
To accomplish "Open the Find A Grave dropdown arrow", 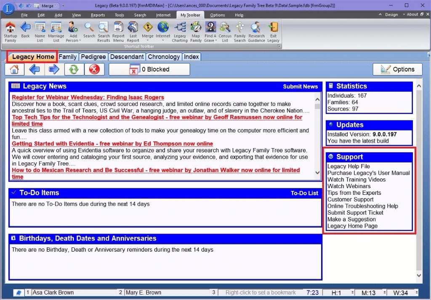I will 216,41.
